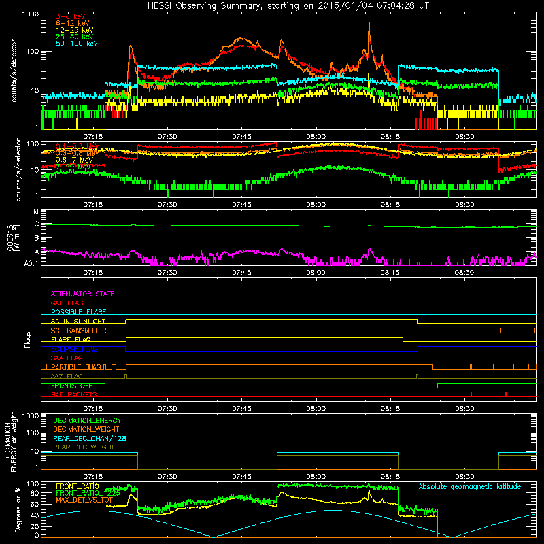Click 07:45 under the top keV panel
Screen dimensions: 544x544
tap(241, 137)
